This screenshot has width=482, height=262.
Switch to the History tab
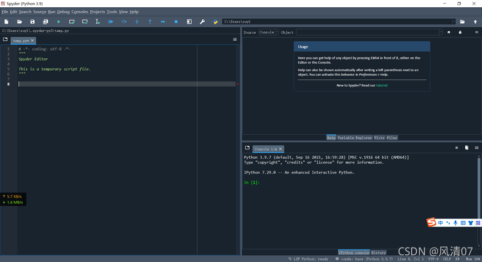tap(378, 253)
